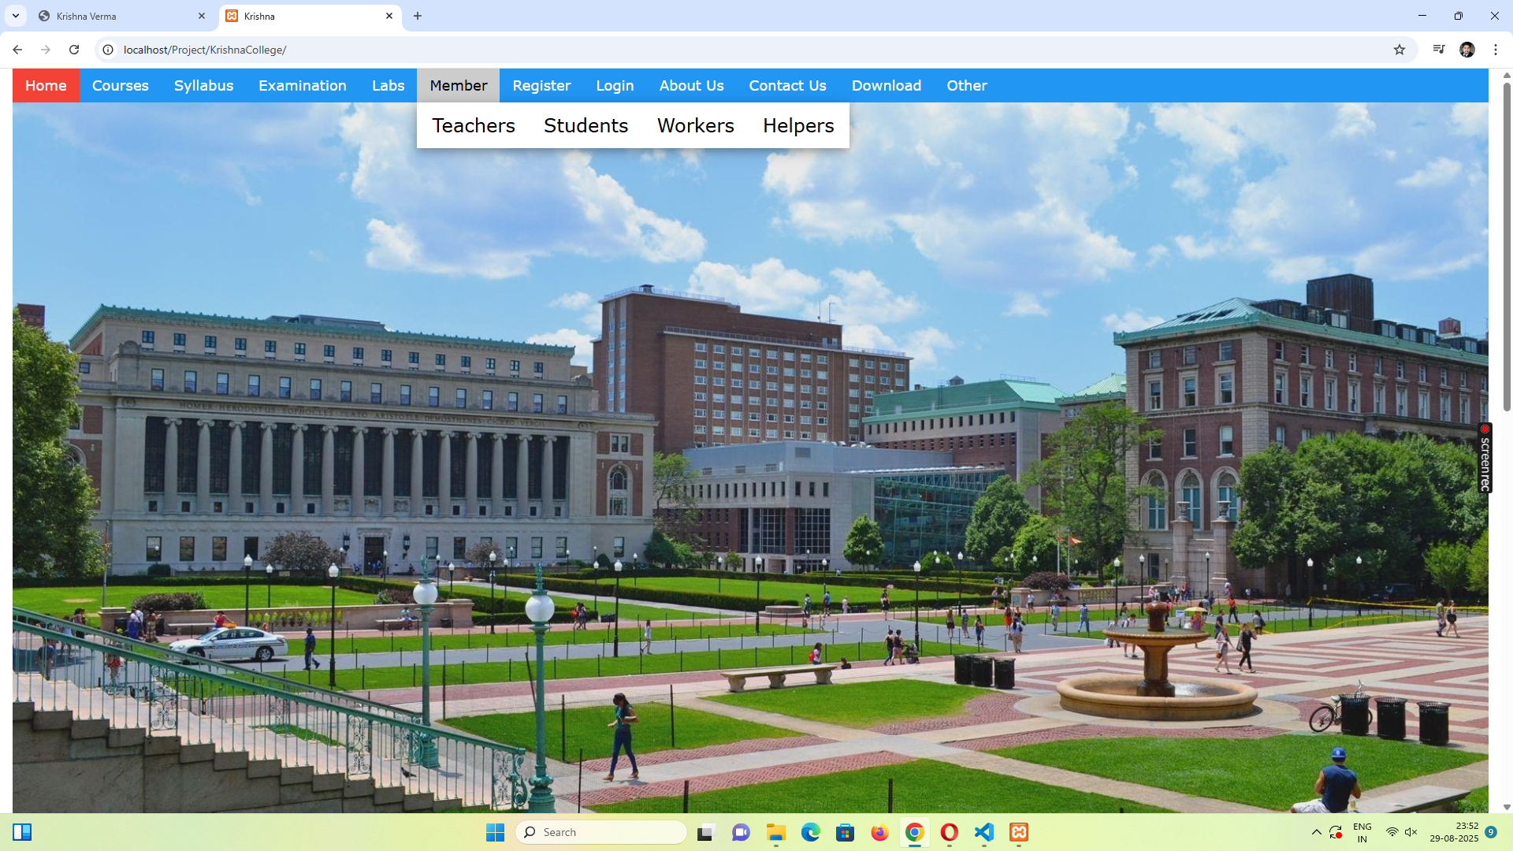This screenshot has height=851, width=1513.
Task: Open the widgets panel icon on taskbar
Action: point(22,832)
